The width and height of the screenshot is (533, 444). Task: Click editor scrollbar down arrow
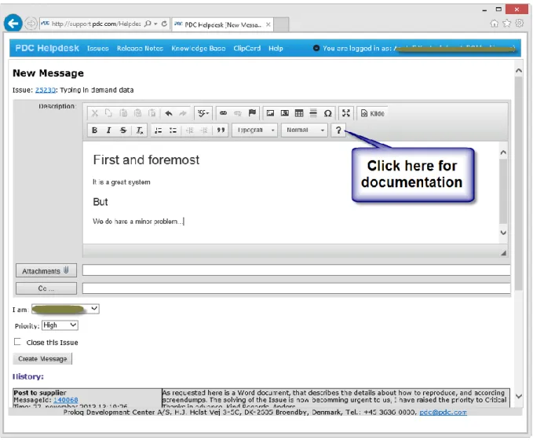coord(503,233)
